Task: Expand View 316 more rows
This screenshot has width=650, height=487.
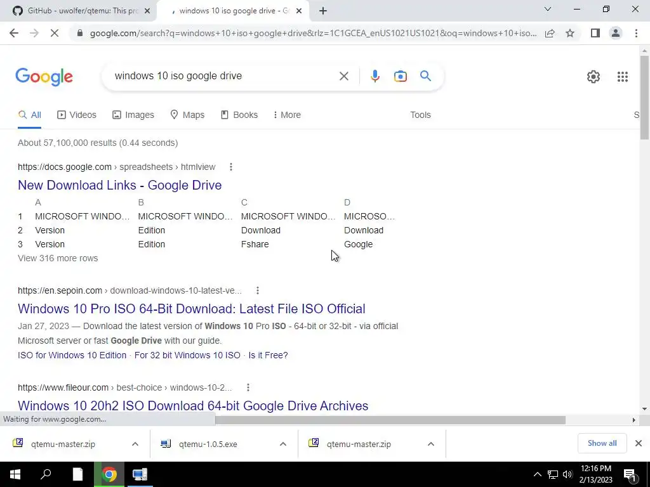Action: point(58,259)
